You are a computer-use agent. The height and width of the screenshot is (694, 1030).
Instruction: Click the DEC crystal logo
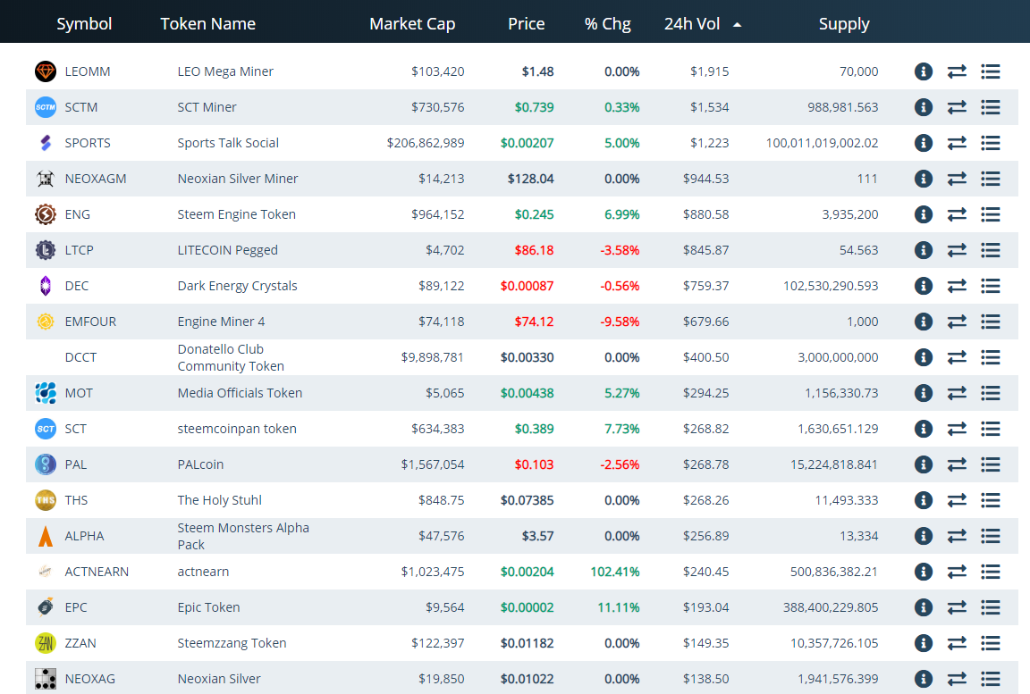click(x=46, y=286)
